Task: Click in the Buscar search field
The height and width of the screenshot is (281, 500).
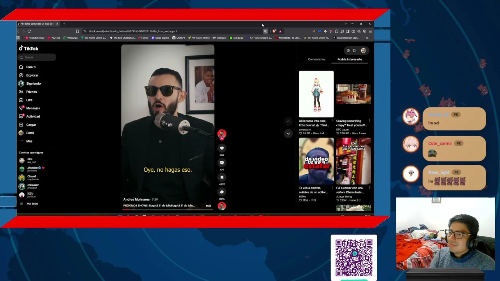Action: pos(37,57)
